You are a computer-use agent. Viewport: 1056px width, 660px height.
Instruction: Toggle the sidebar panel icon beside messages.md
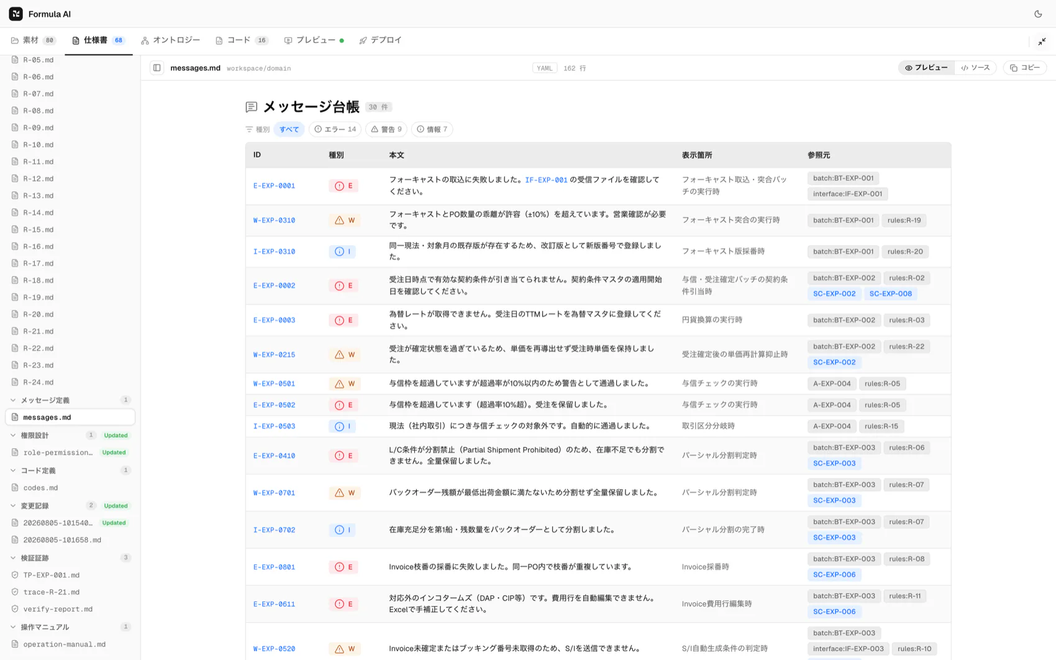click(x=157, y=68)
